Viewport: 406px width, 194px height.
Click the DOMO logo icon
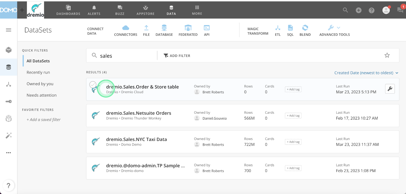pyautogui.click(x=8, y=10)
